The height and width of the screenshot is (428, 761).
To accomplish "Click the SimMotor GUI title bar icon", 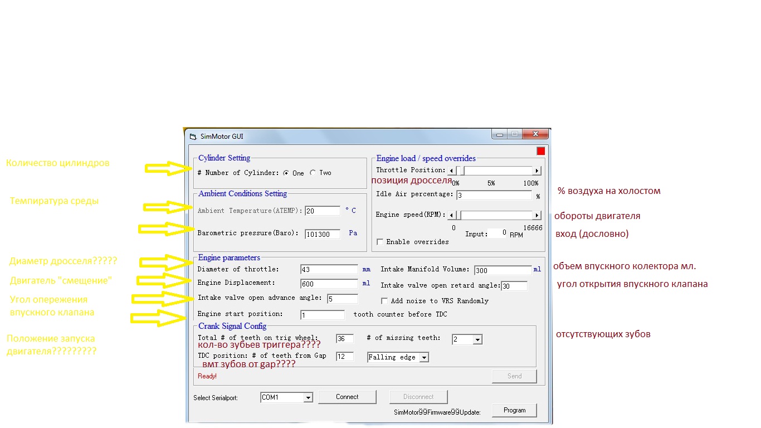I will point(193,137).
